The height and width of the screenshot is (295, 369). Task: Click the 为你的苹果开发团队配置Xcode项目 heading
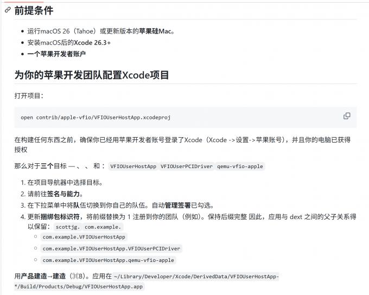pos(92,75)
